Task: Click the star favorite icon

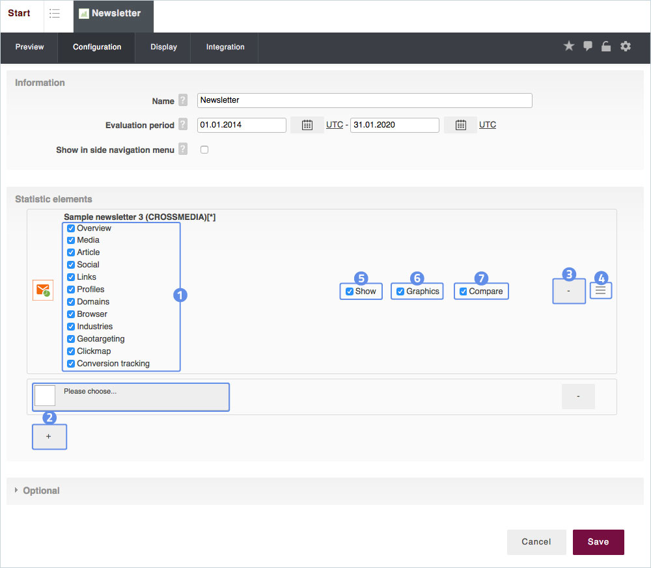Action: [569, 46]
